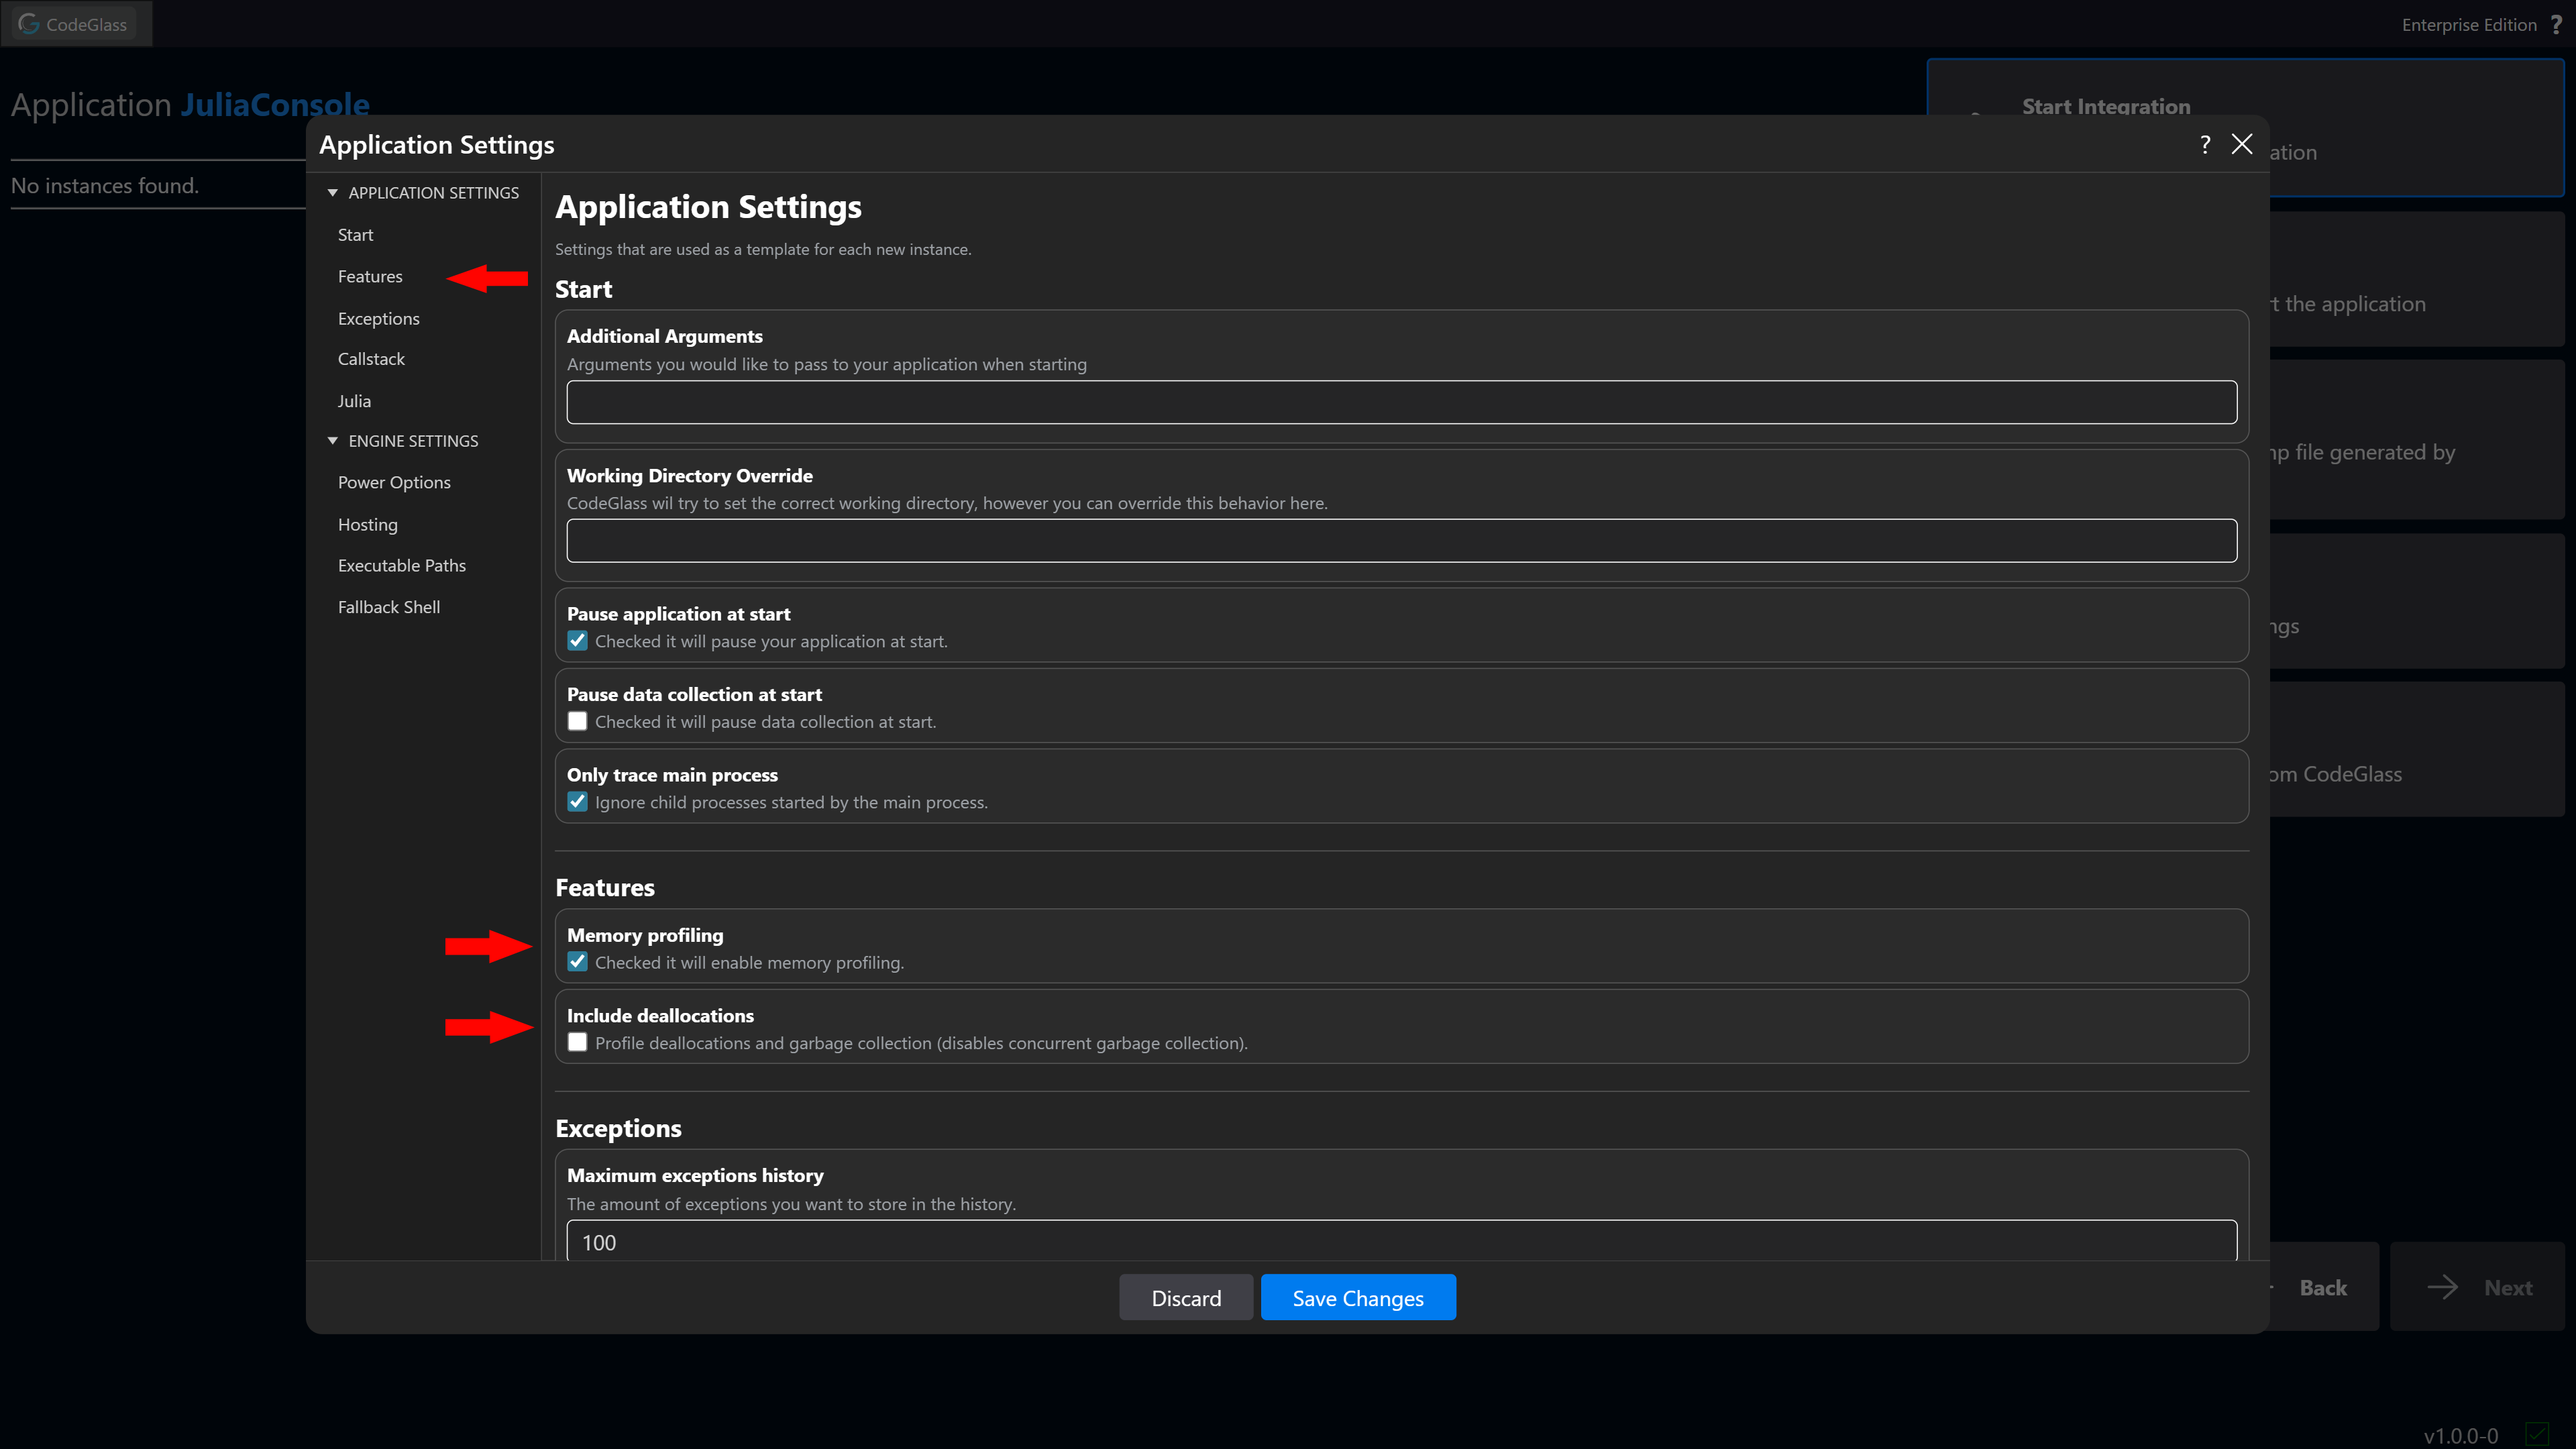Screen dimensions: 2576x1449
Task: Click the 'Only trace main process' heading
Action: [672, 775]
